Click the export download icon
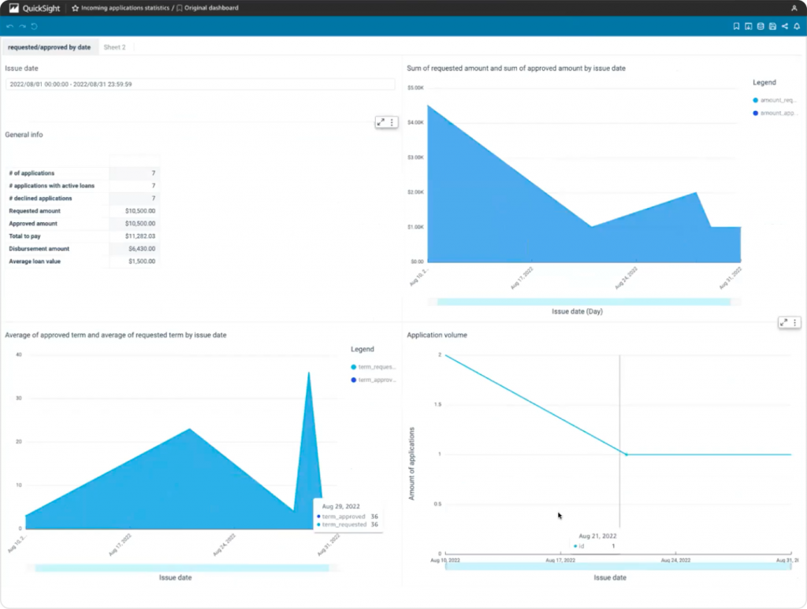 click(749, 26)
